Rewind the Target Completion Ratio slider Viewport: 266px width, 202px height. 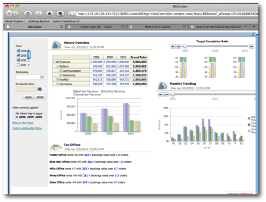(179, 47)
